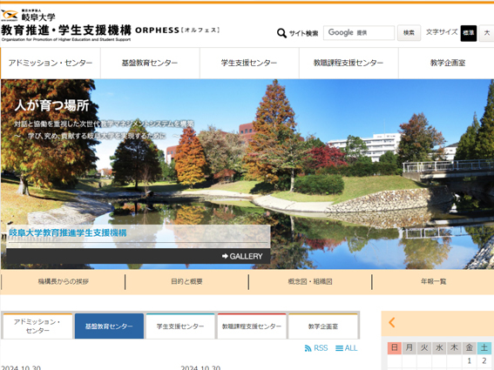Image resolution: width=494 pixels, height=370 pixels.
Task: Click the 人が育つ場所 banner heading
Action: click(x=52, y=105)
